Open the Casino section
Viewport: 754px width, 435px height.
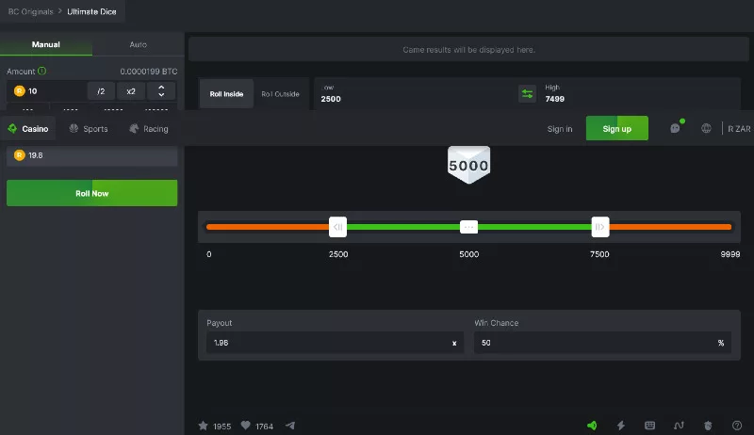(28, 129)
